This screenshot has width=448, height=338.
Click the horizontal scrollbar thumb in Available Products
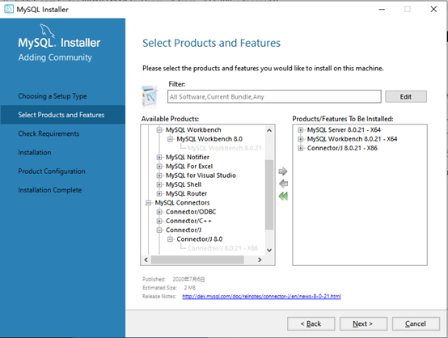(x=197, y=260)
